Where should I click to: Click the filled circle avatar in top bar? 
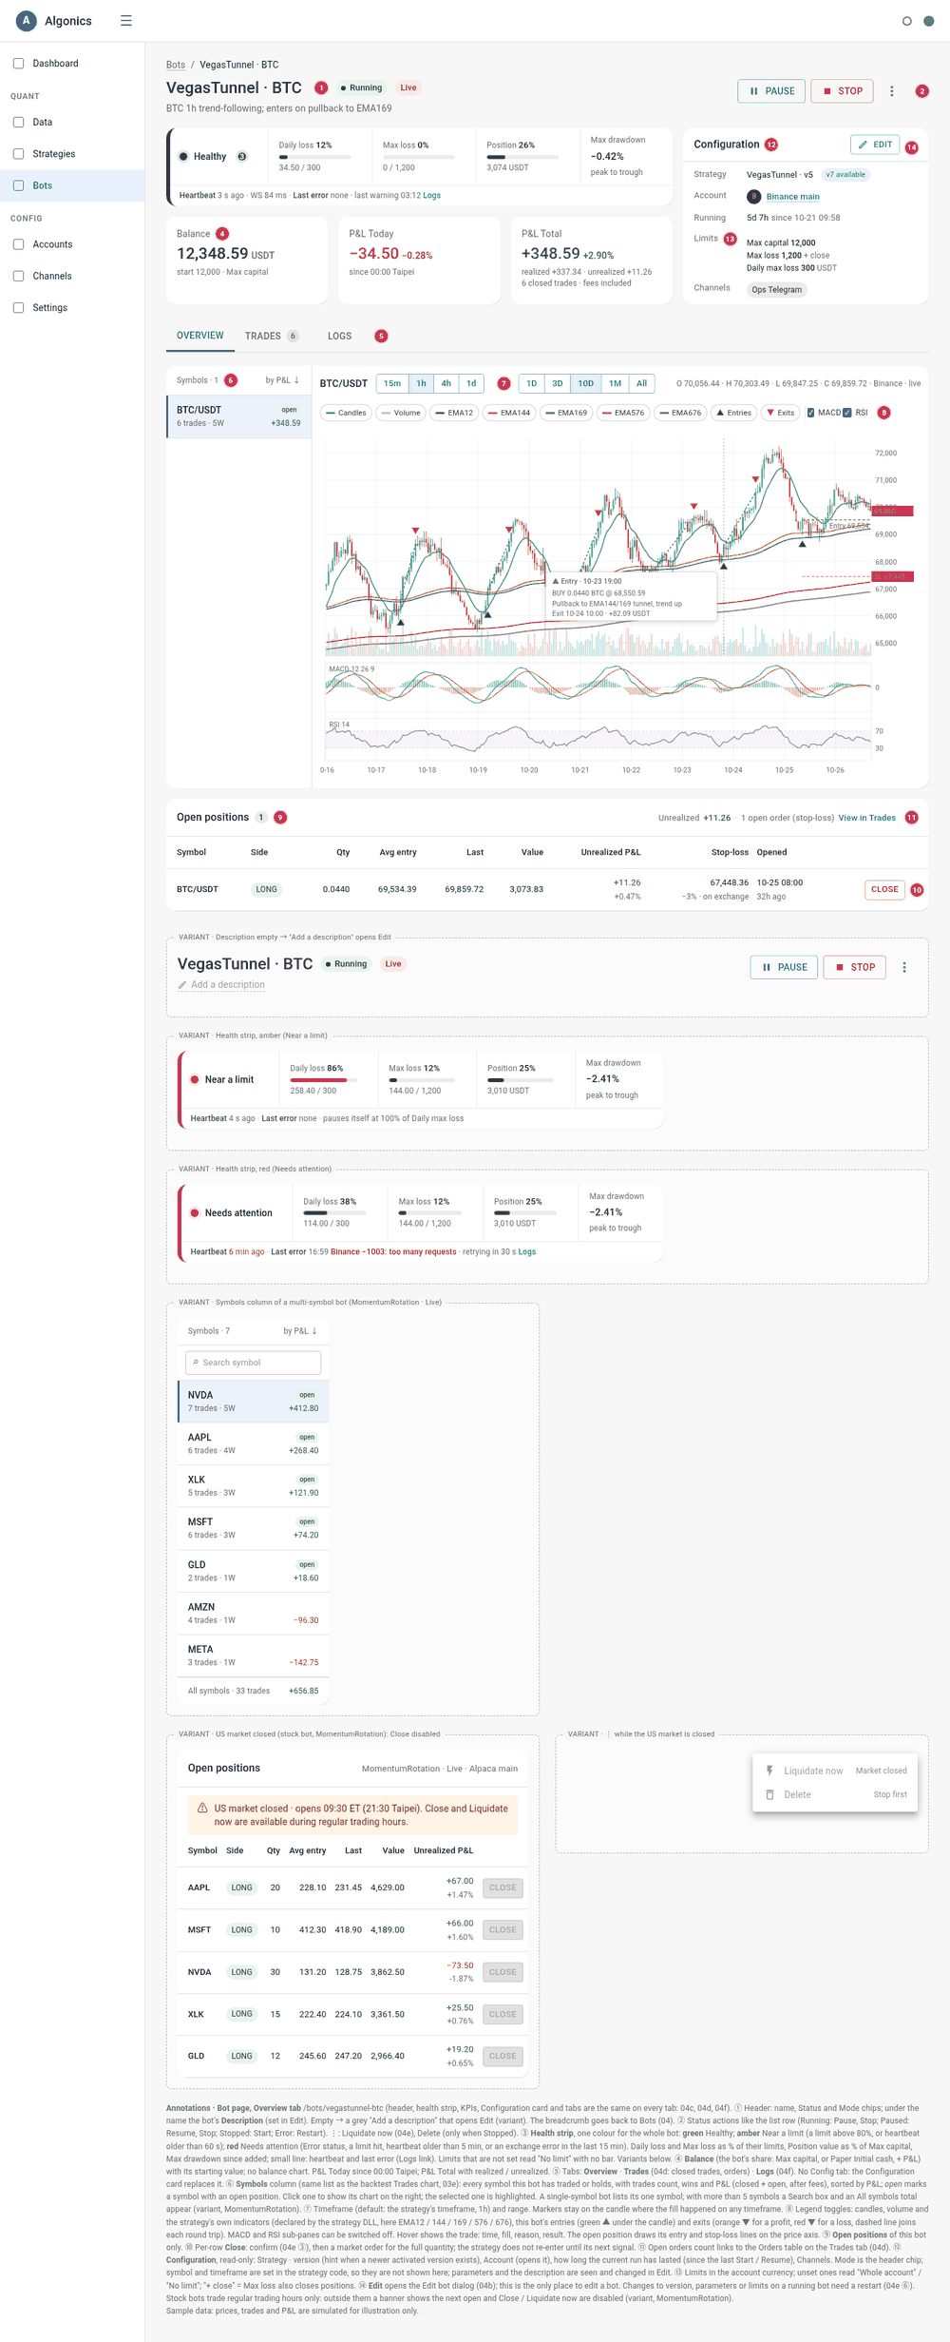(929, 21)
